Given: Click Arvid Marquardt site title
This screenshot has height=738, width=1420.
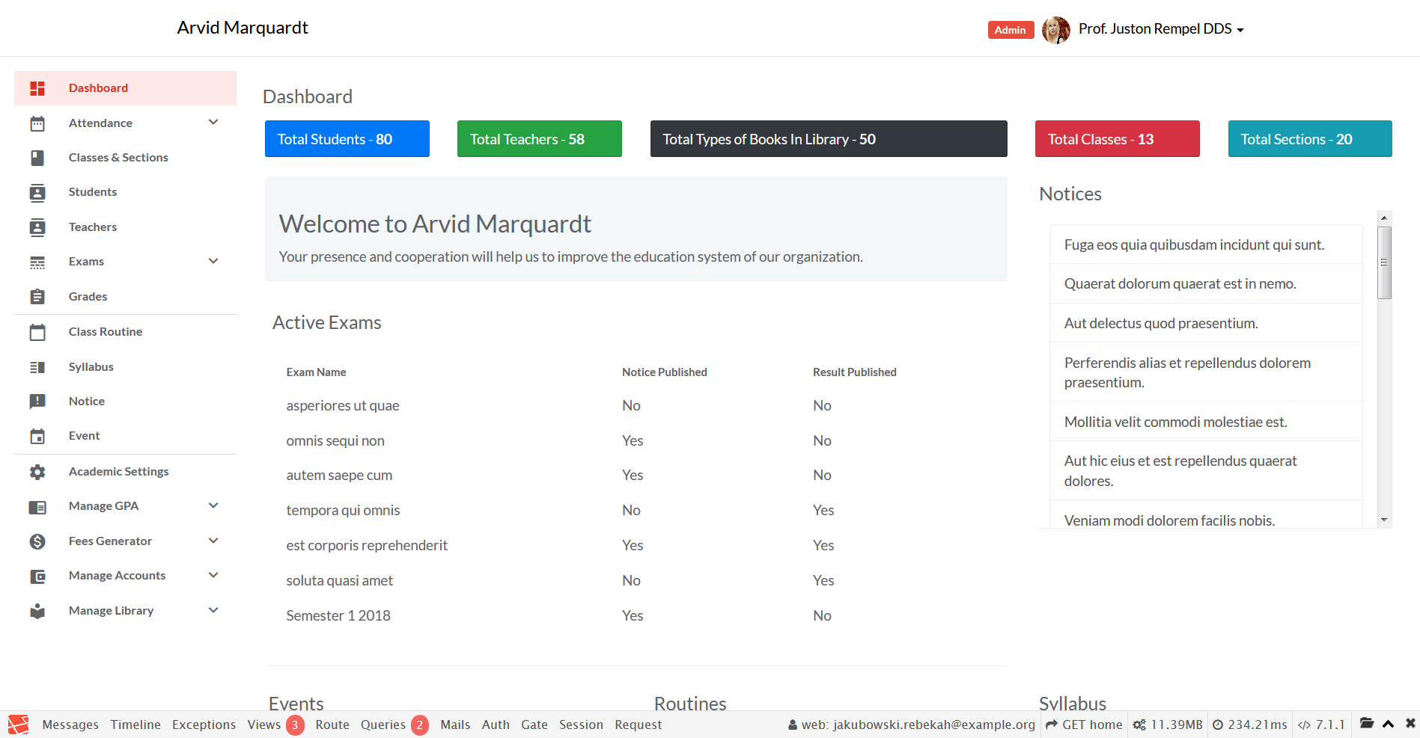Looking at the screenshot, I should [243, 28].
